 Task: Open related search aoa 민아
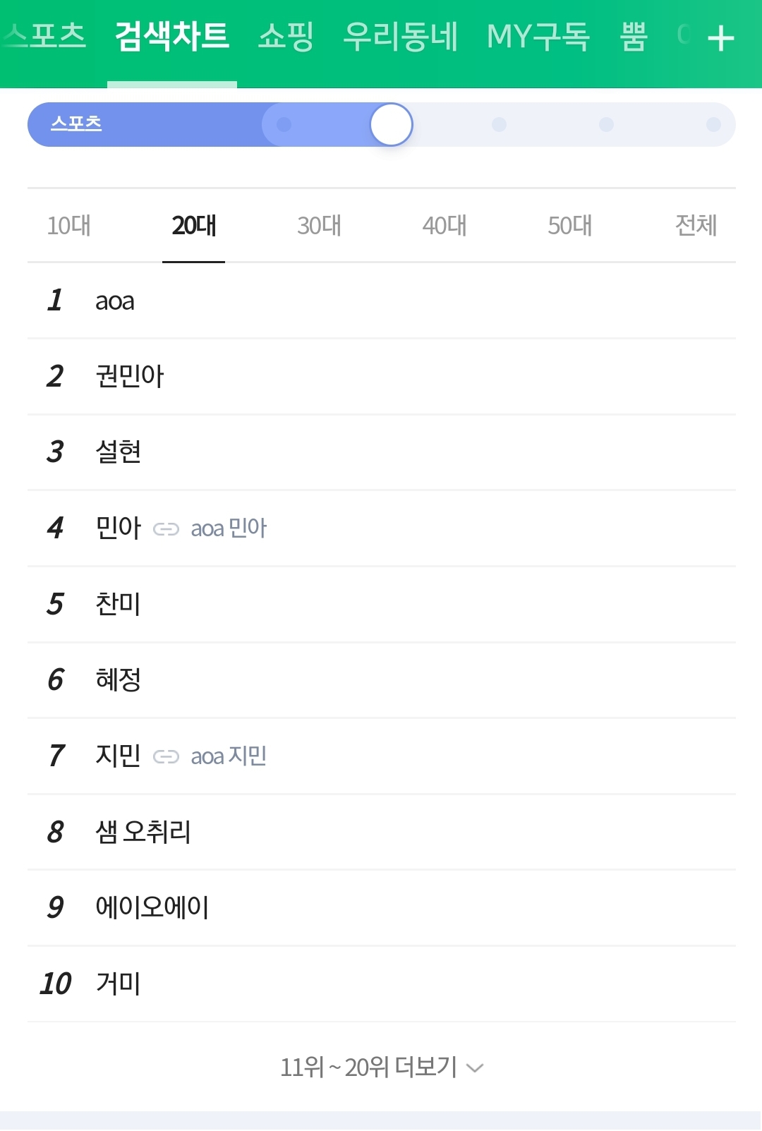(229, 528)
